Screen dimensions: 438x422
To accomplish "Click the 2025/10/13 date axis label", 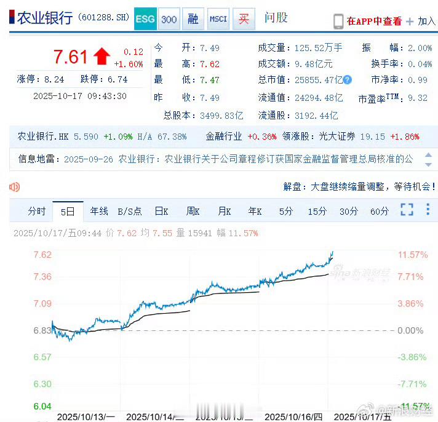I will coord(86,417).
